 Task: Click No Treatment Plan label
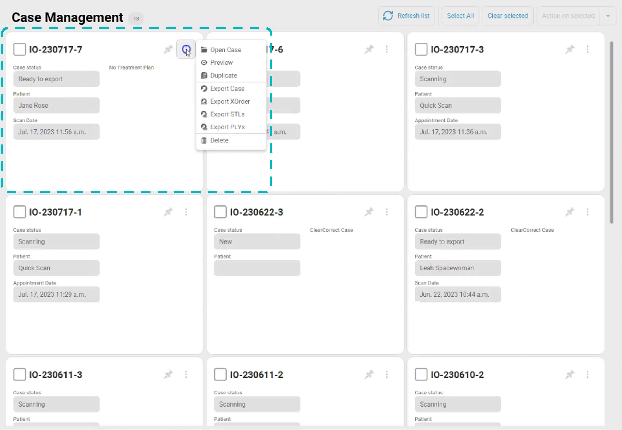point(131,67)
